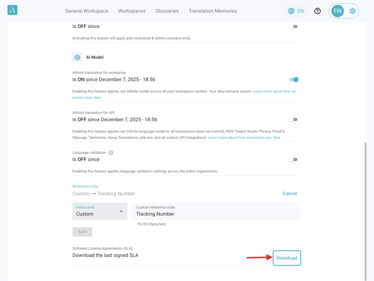This screenshot has height=281, width=374.
Task: Toggle the auto-download and delete switch
Action: [x=294, y=27]
